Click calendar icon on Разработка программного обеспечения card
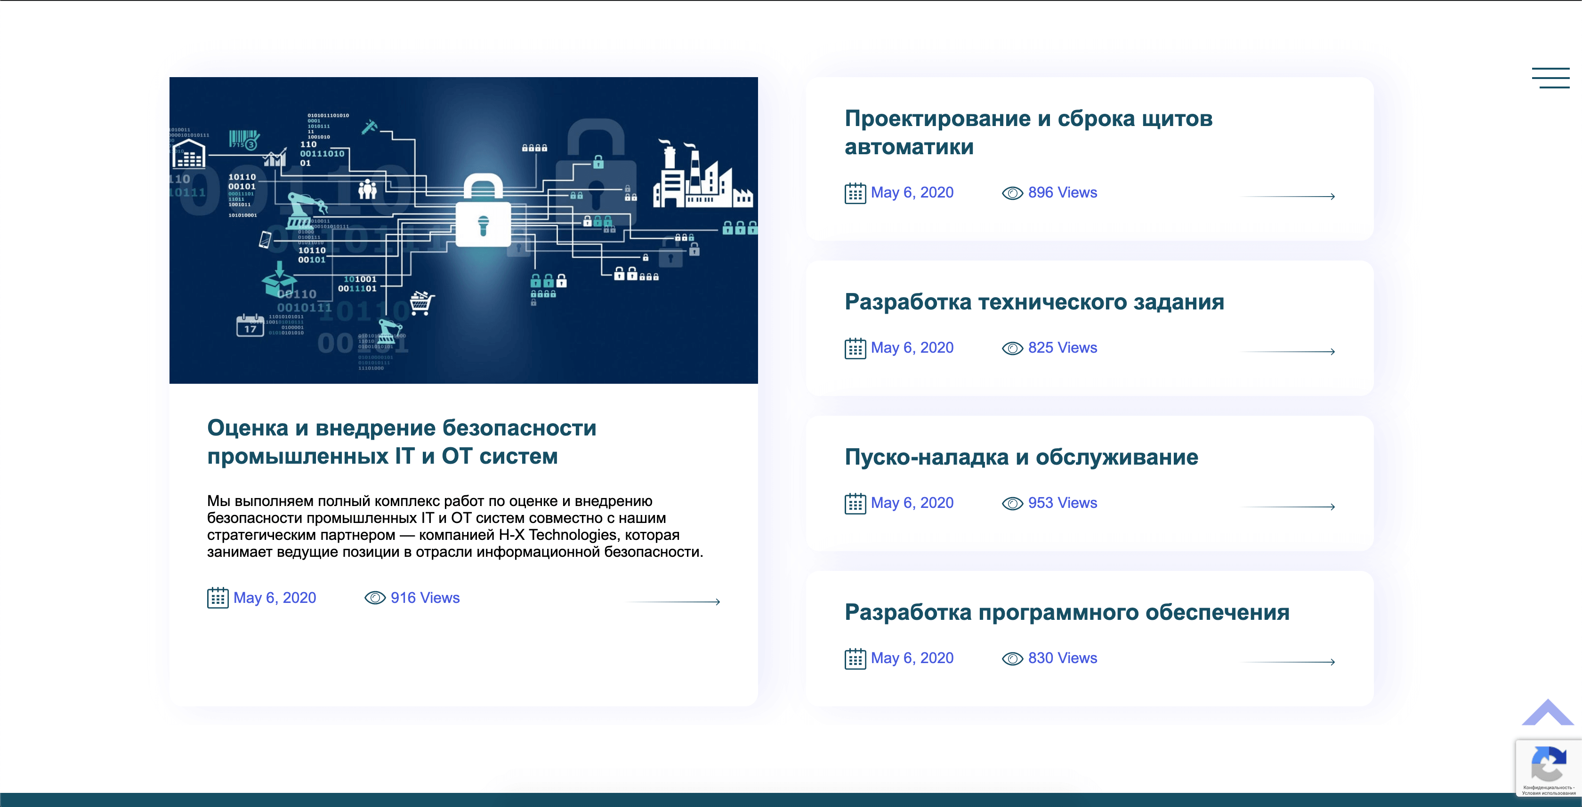 pyautogui.click(x=855, y=658)
